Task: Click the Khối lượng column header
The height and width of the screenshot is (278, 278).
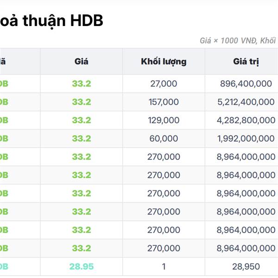Action: click(164, 61)
